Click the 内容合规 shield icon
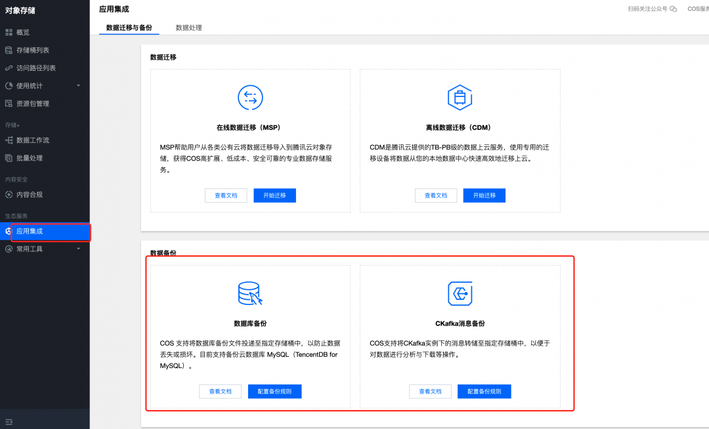The image size is (709, 429). click(9, 195)
